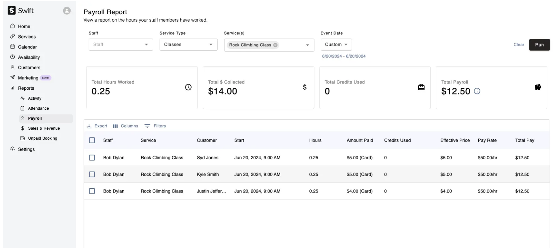The width and height of the screenshot is (553, 252).
Task: Click the piggy bank payroll icon
Action: coord(538,87)
